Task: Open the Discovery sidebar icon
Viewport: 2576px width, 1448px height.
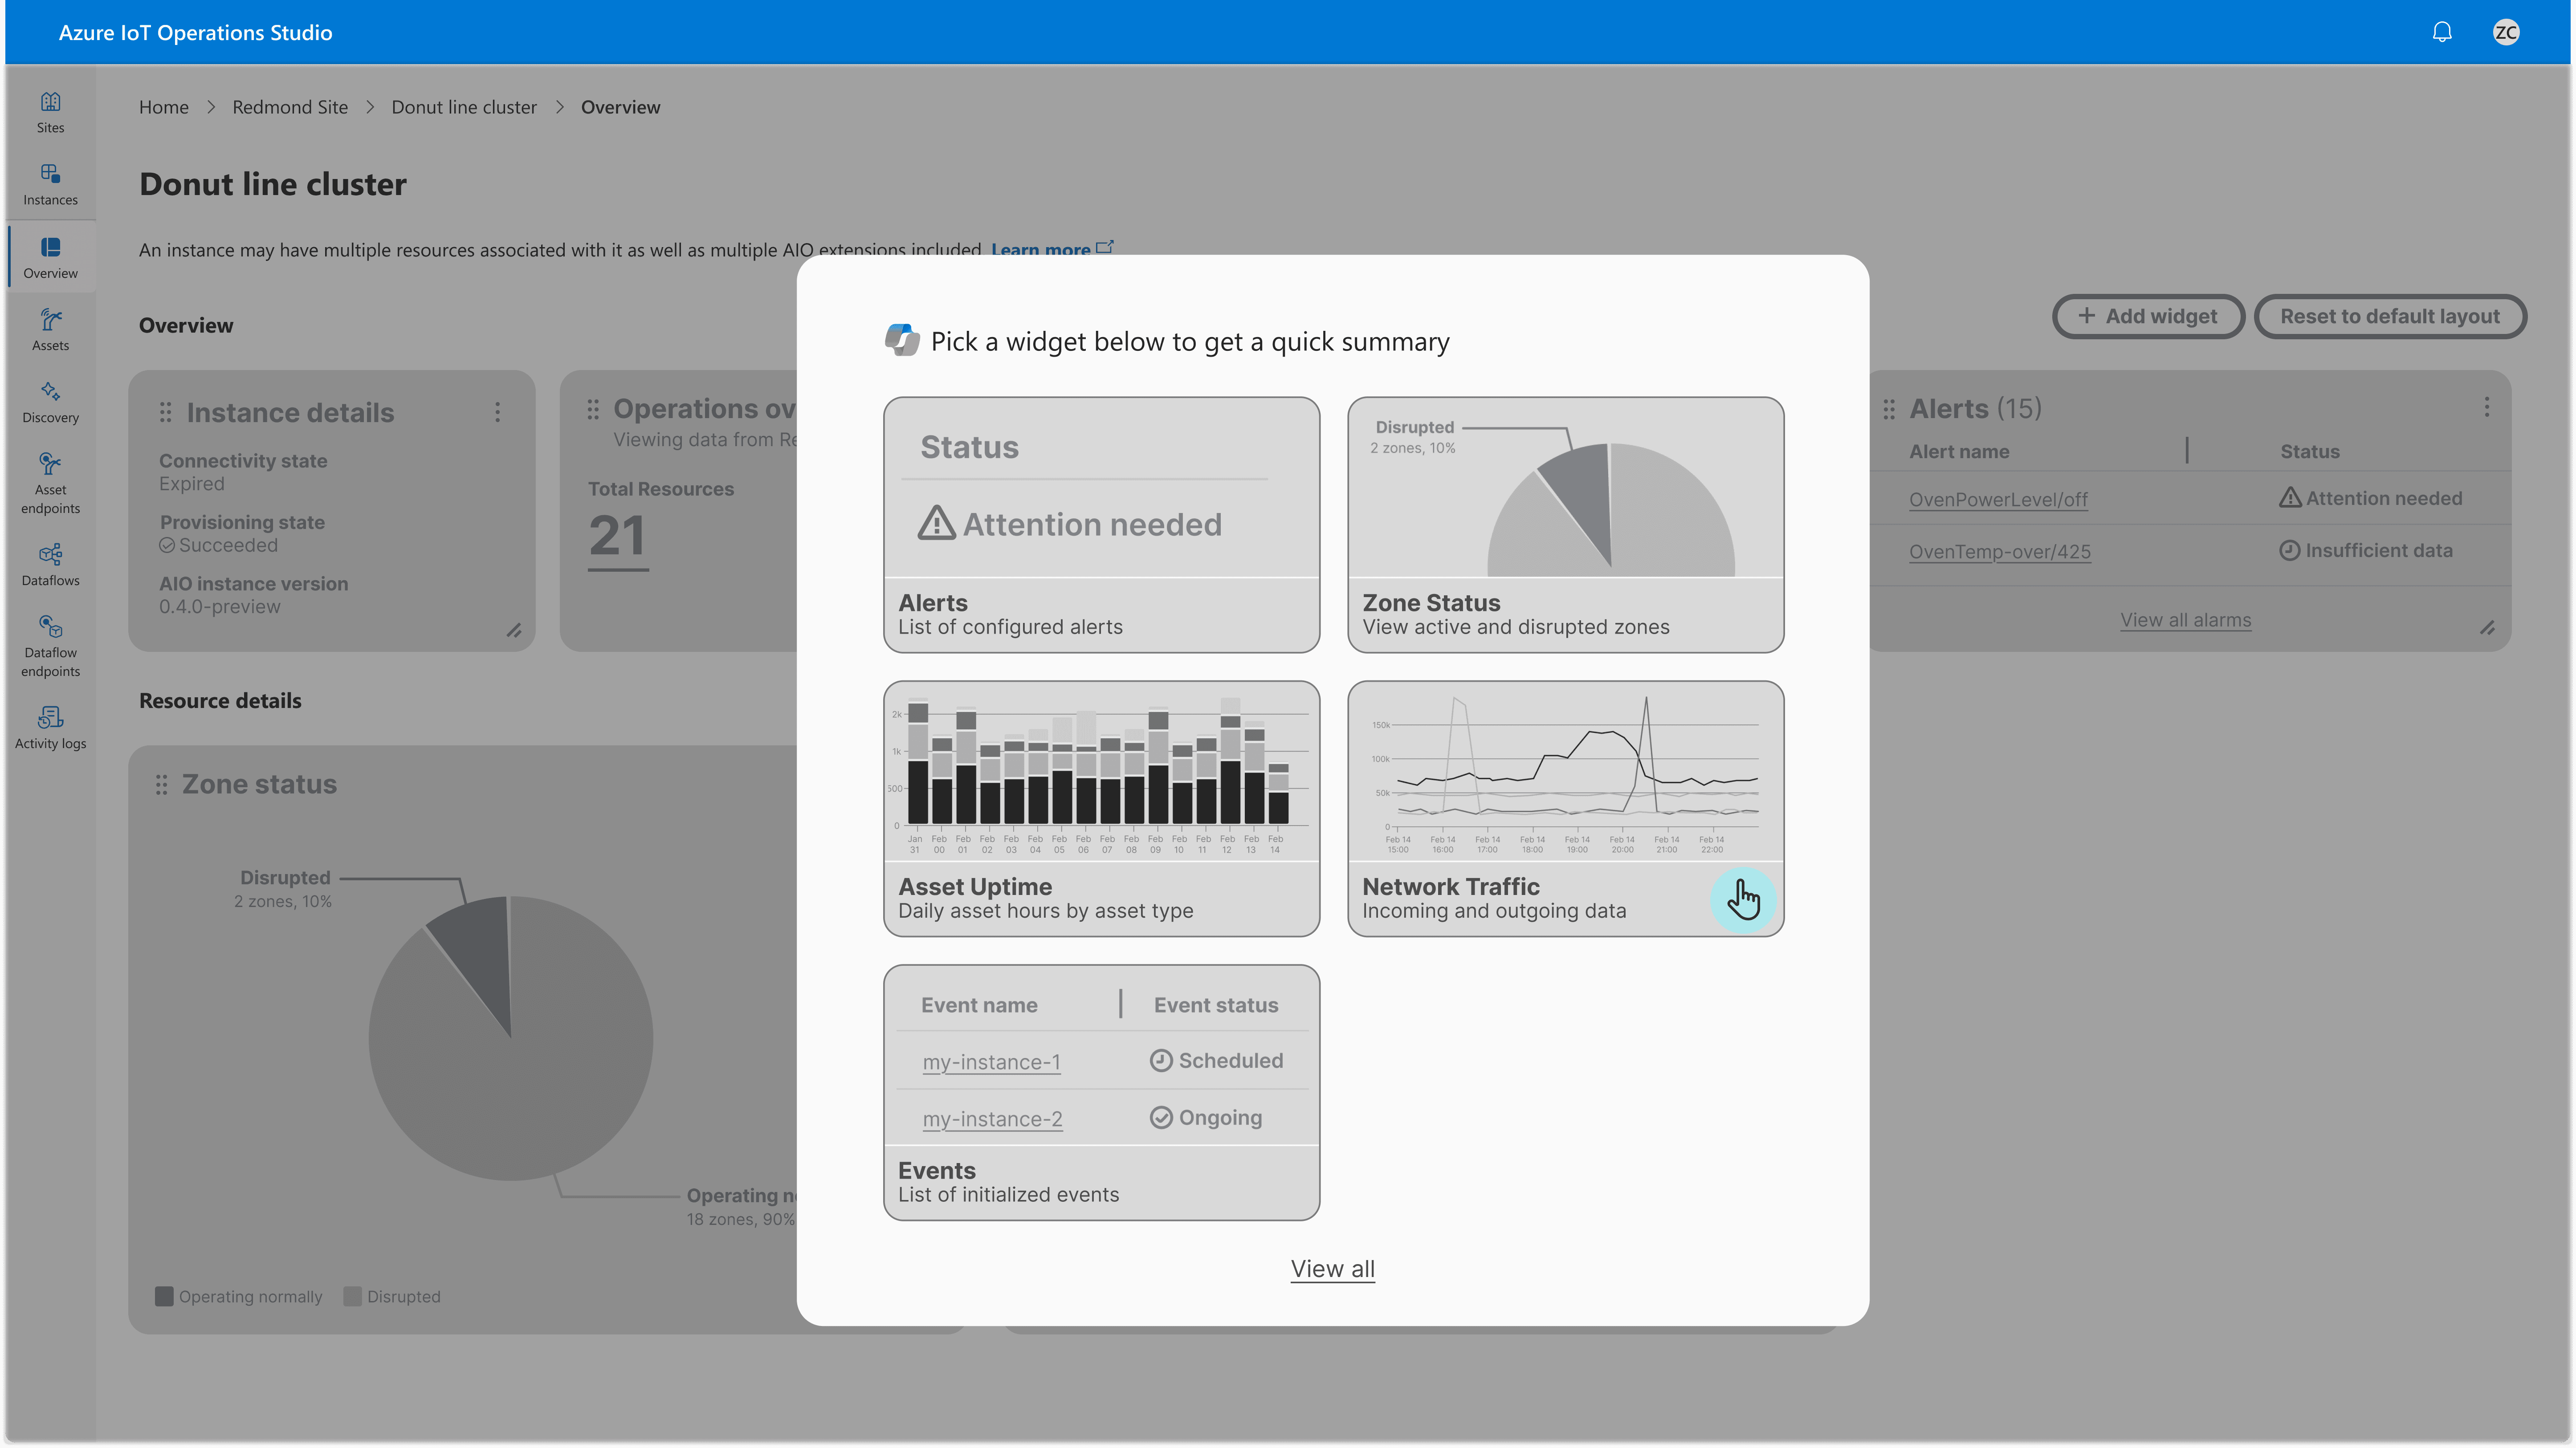Action: pyautogui.click(x=50, y=401)
